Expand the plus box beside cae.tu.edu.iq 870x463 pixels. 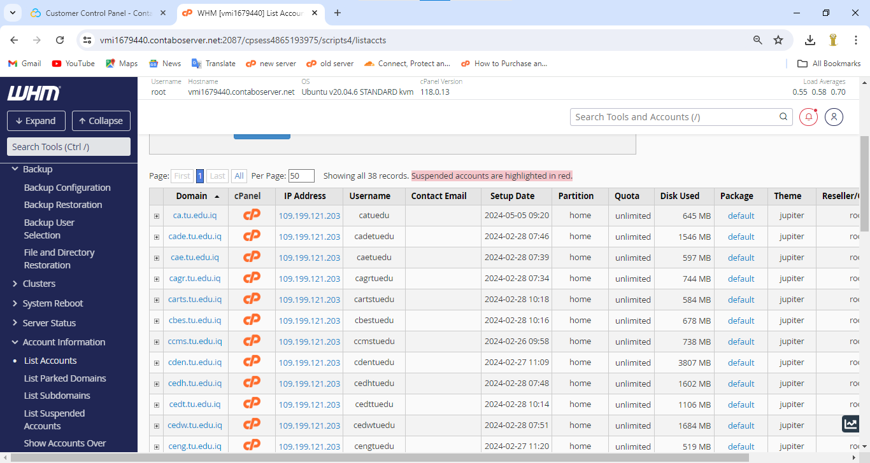[x=157, y=258]
